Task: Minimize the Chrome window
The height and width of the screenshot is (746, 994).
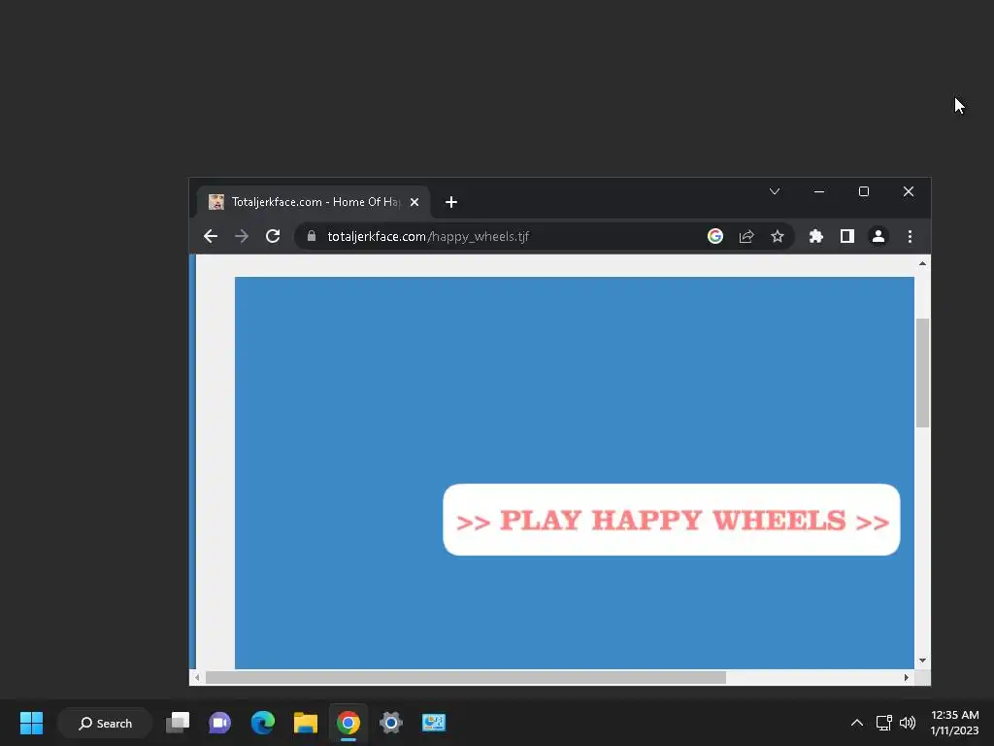Action: 819,191
